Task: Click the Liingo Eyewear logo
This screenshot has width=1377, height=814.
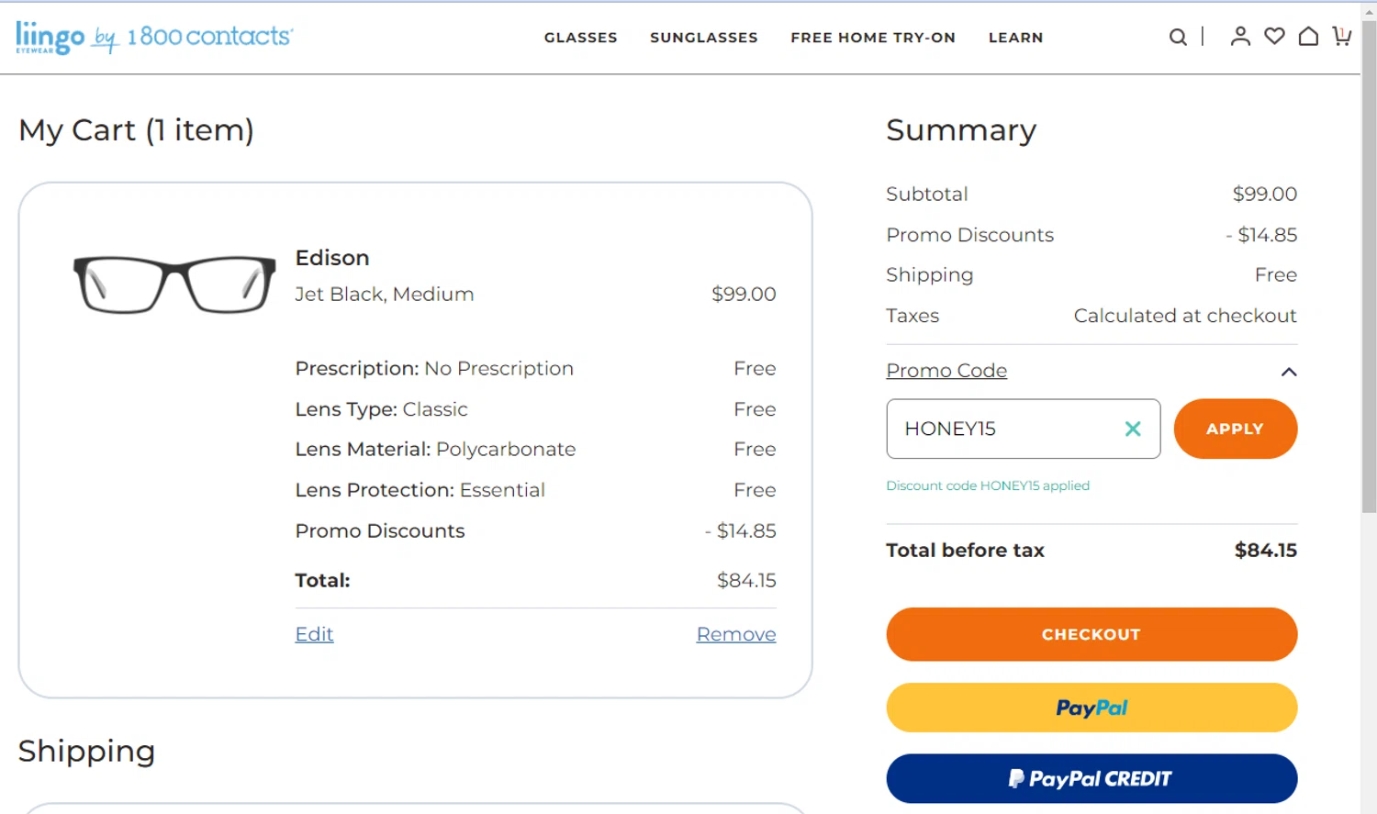Action: pyautogui.click(x=50, y=38)
